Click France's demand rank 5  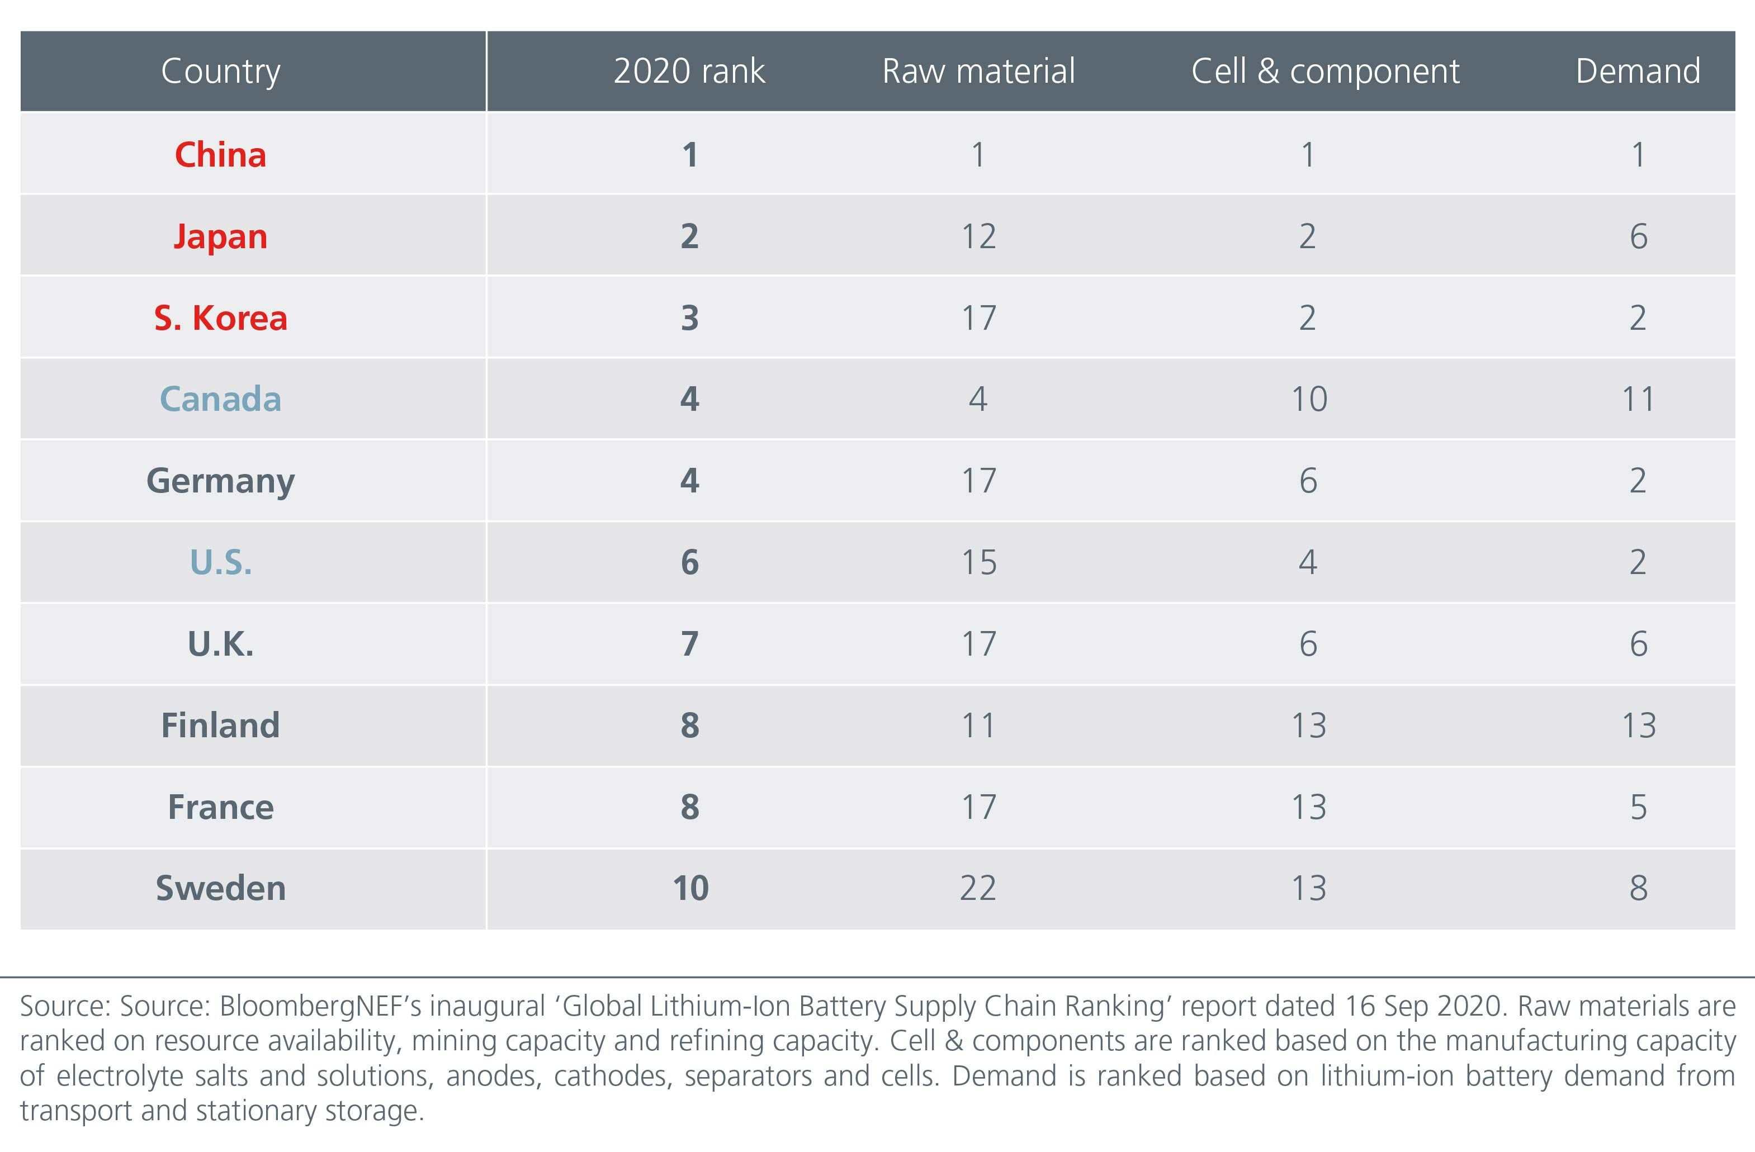click(1638, 807)
